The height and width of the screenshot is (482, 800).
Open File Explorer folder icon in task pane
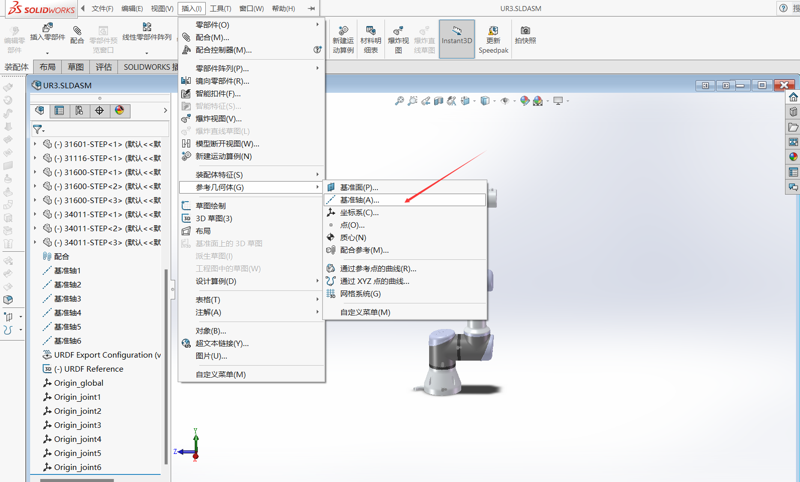[793, 127]
